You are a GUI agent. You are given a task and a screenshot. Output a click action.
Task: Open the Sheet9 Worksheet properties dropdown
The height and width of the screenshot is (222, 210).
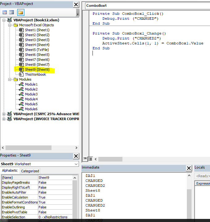(76, 164)
